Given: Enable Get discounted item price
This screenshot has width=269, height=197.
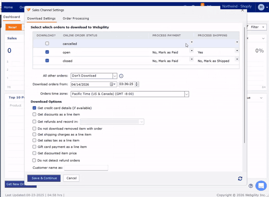Looking at the screenshot, I should pos(34,153).
